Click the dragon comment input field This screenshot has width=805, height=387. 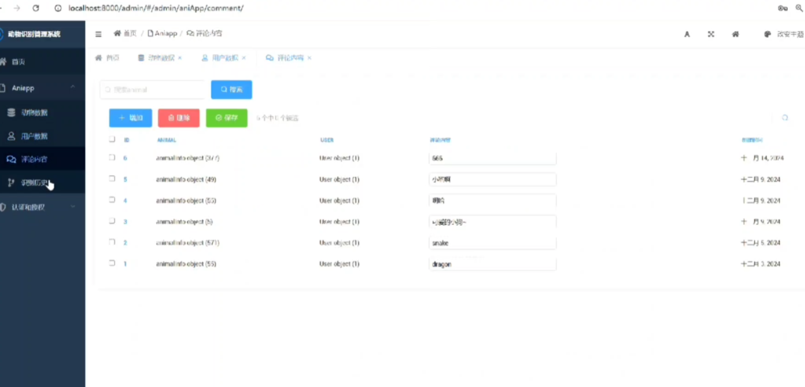[x=492, y=264]
